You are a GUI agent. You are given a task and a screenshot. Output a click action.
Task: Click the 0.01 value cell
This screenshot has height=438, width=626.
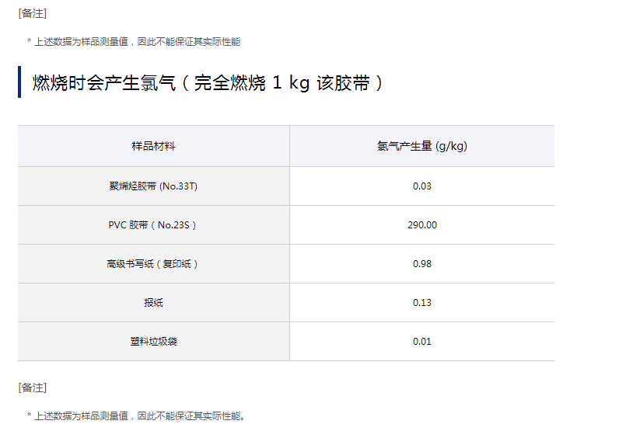[x=421, y=342]
